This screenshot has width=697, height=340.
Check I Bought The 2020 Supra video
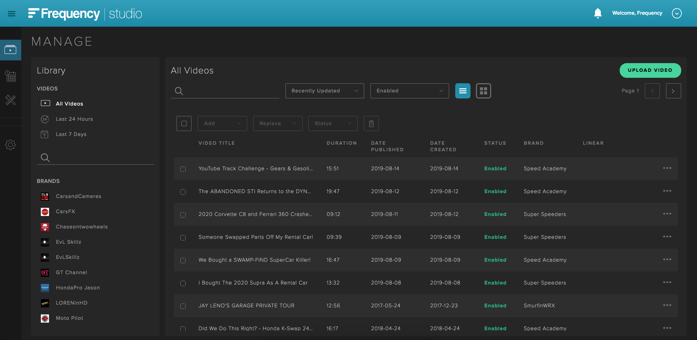click(183, 283)
